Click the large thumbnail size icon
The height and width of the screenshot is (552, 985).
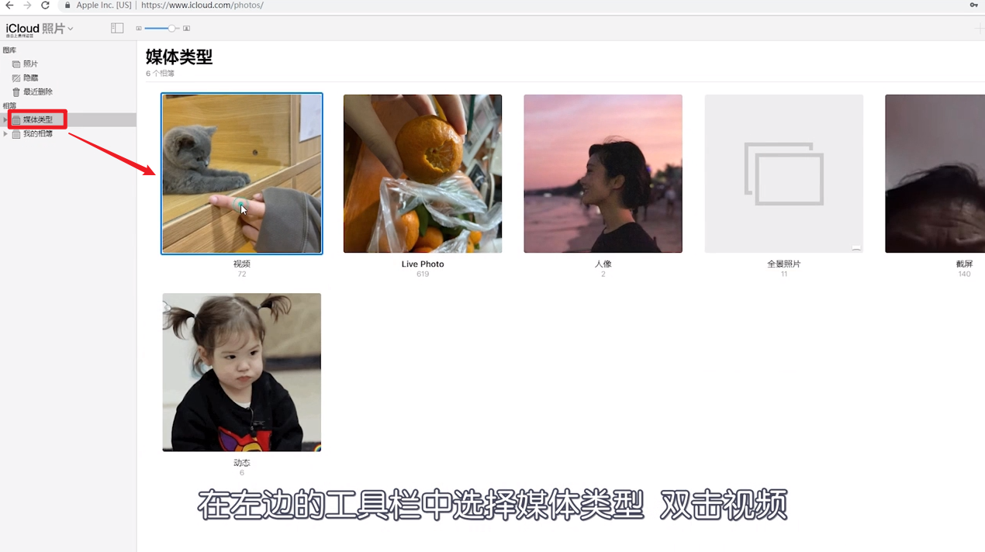[x=186, y=29]
